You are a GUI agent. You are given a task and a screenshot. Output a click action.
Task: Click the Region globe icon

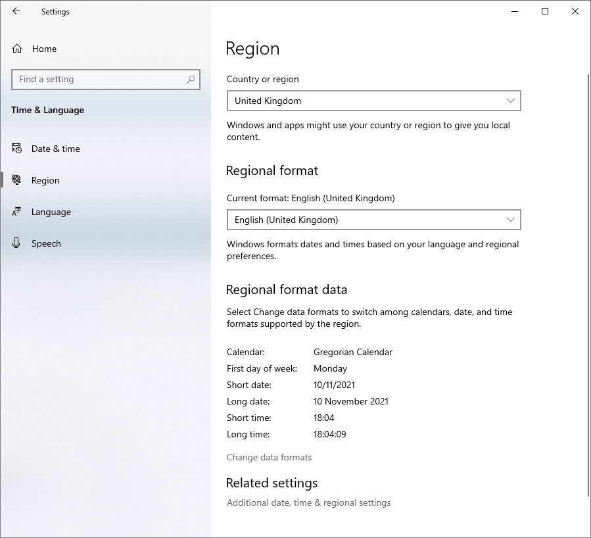point(17,180)
